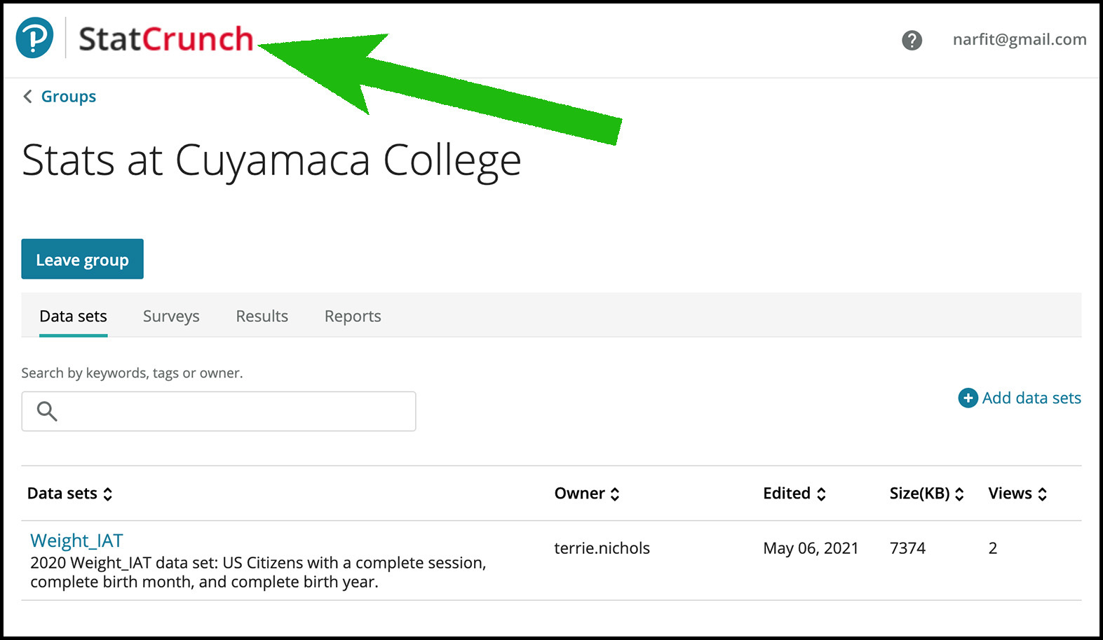Click the plus icon for Add data sets

968,398
